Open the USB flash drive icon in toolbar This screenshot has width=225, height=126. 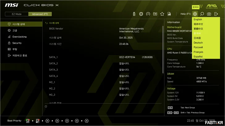(134, 14)
